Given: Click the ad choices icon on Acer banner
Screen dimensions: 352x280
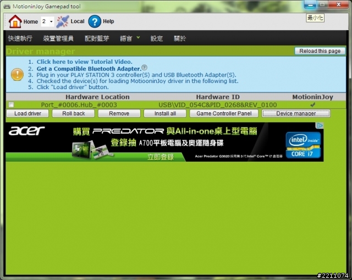Looking at the screenshot, I should [x=320, y=126].
